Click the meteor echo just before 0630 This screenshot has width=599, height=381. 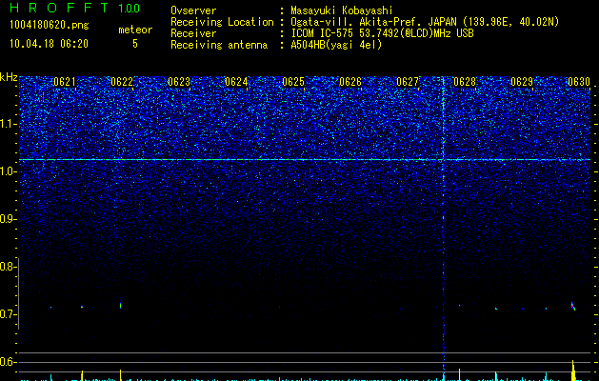[x=573, y=306]
